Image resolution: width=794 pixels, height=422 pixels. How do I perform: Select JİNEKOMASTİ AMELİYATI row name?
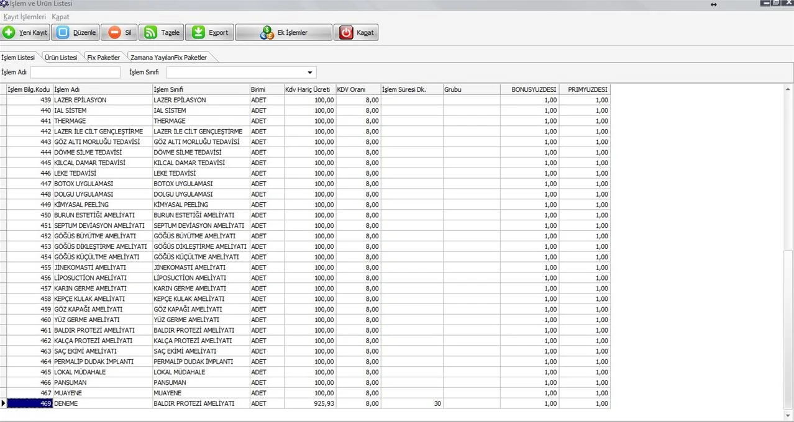(x=90, y=267)
